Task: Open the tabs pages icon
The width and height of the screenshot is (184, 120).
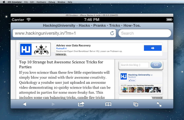Action: (136, 104)
